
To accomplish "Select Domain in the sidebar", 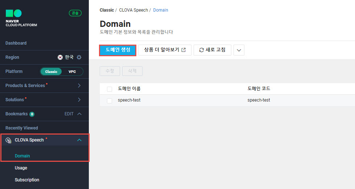I will point(22,156).
